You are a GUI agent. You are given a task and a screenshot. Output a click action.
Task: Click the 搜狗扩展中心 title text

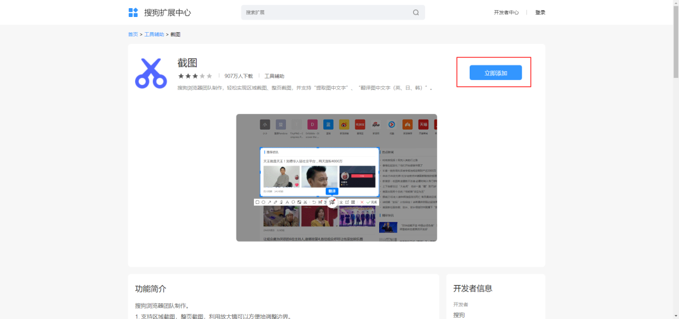coord(168,13)
